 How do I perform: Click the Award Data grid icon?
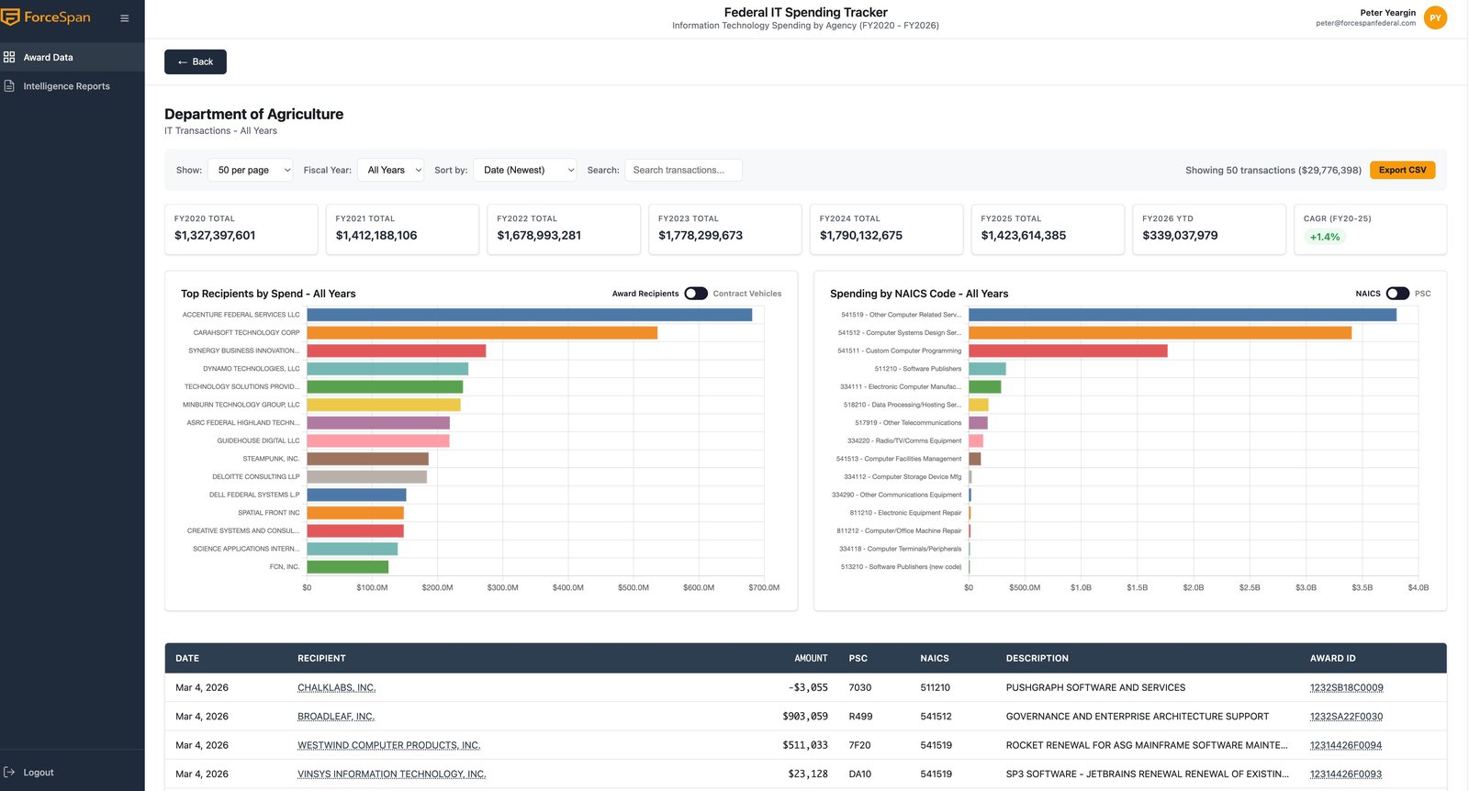9,57
